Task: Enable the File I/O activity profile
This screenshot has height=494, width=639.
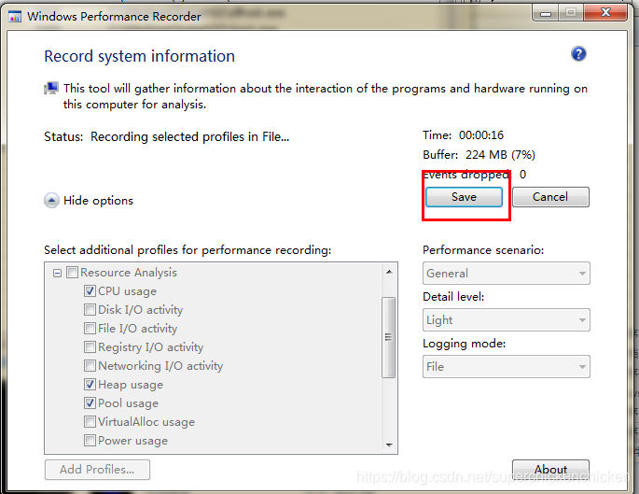Action: 90,329
